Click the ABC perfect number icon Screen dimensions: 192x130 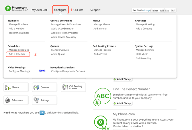[x=102, y=96]
